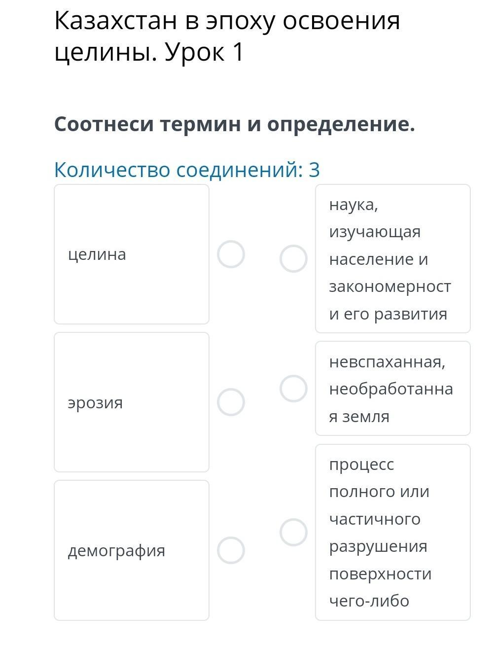Click the 'процесс полного или частичного разрушения' card
The height and width of the screenshot is (645, 493).
coord(392,533)
